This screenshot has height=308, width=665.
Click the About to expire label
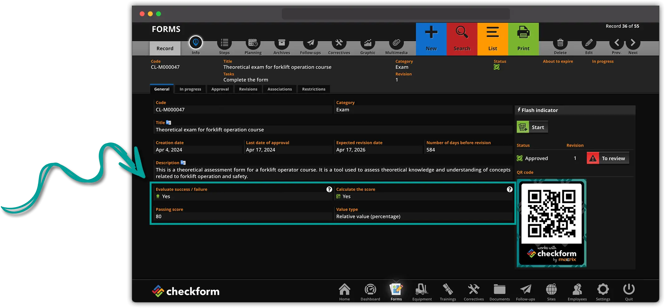558,61
